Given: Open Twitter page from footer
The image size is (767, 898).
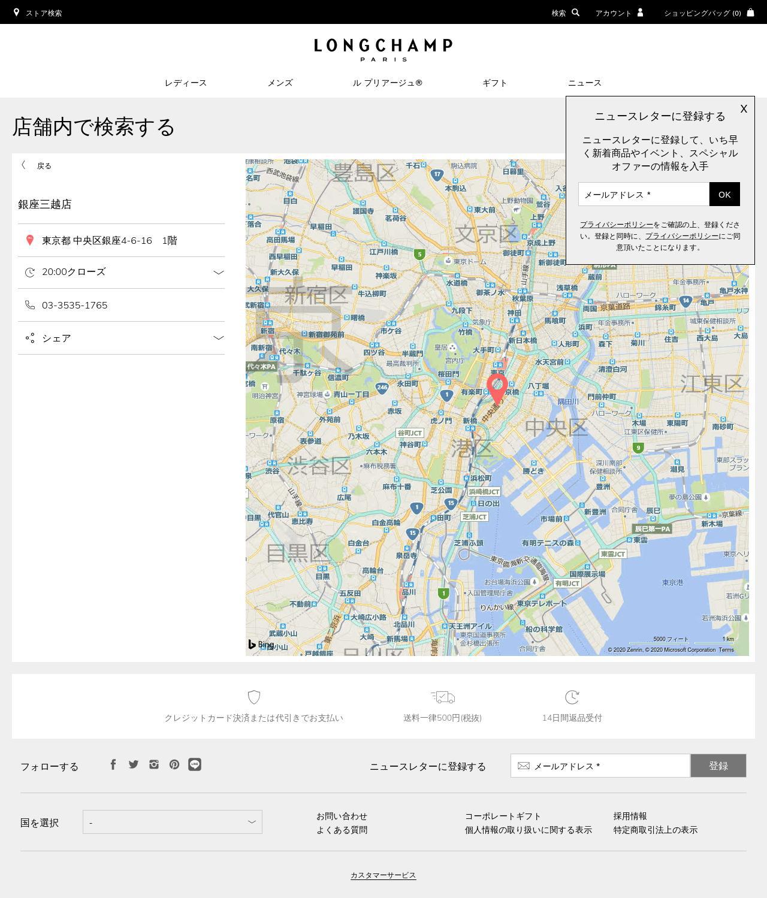Looking at the screenshot, I should click(x=134, y=764).
